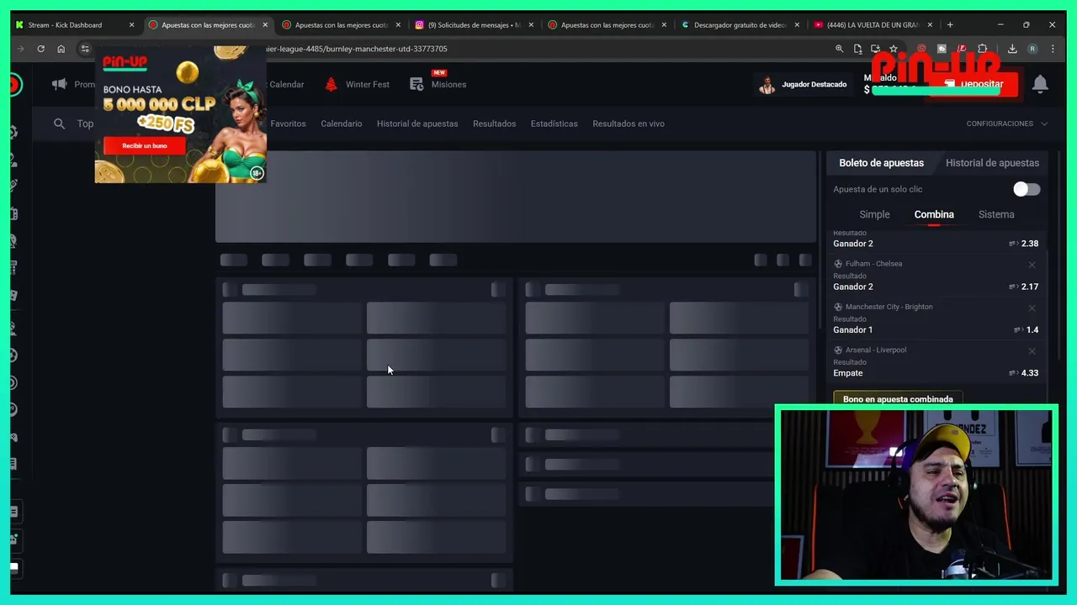Click Recibir un bono on the ad
The image size is (1077, 605).
pyautogui.click(x=144, y=146)
